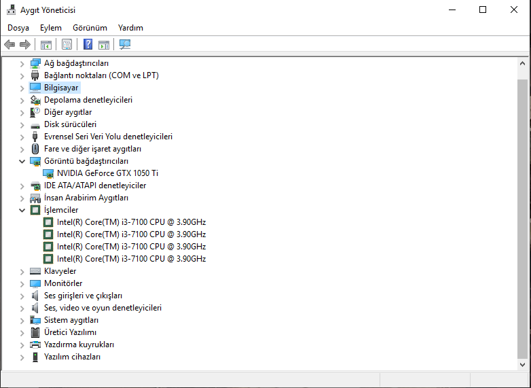Click the Yazılım cihazları icon

[x=35, y=357]
